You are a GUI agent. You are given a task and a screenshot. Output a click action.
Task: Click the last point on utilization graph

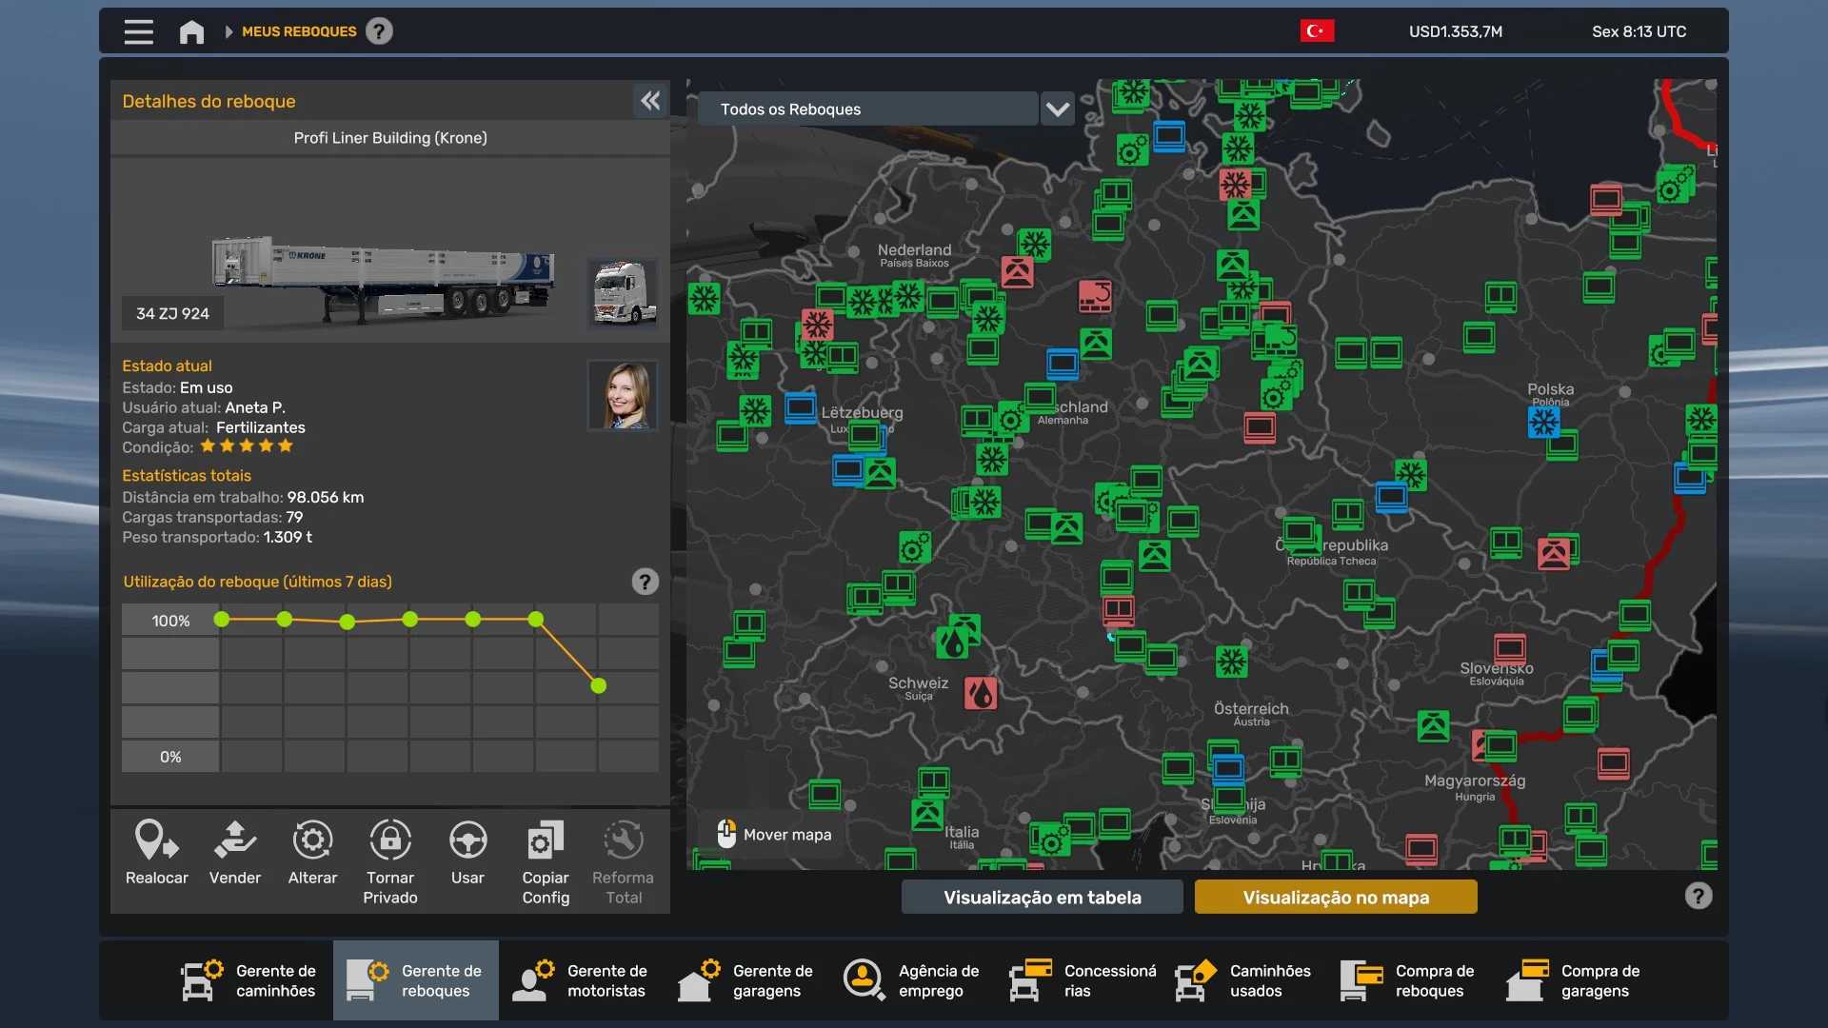[598, 685]
